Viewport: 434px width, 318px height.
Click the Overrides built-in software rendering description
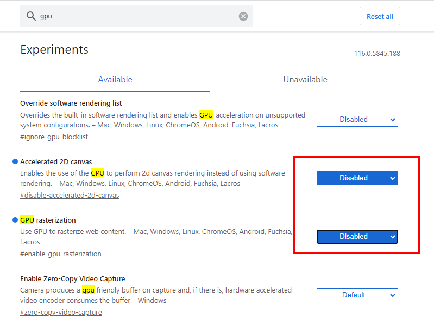click(x=163, y=120)
